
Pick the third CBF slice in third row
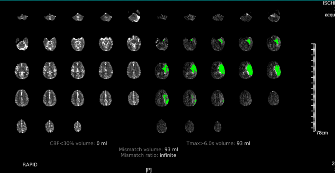[77, 69]
